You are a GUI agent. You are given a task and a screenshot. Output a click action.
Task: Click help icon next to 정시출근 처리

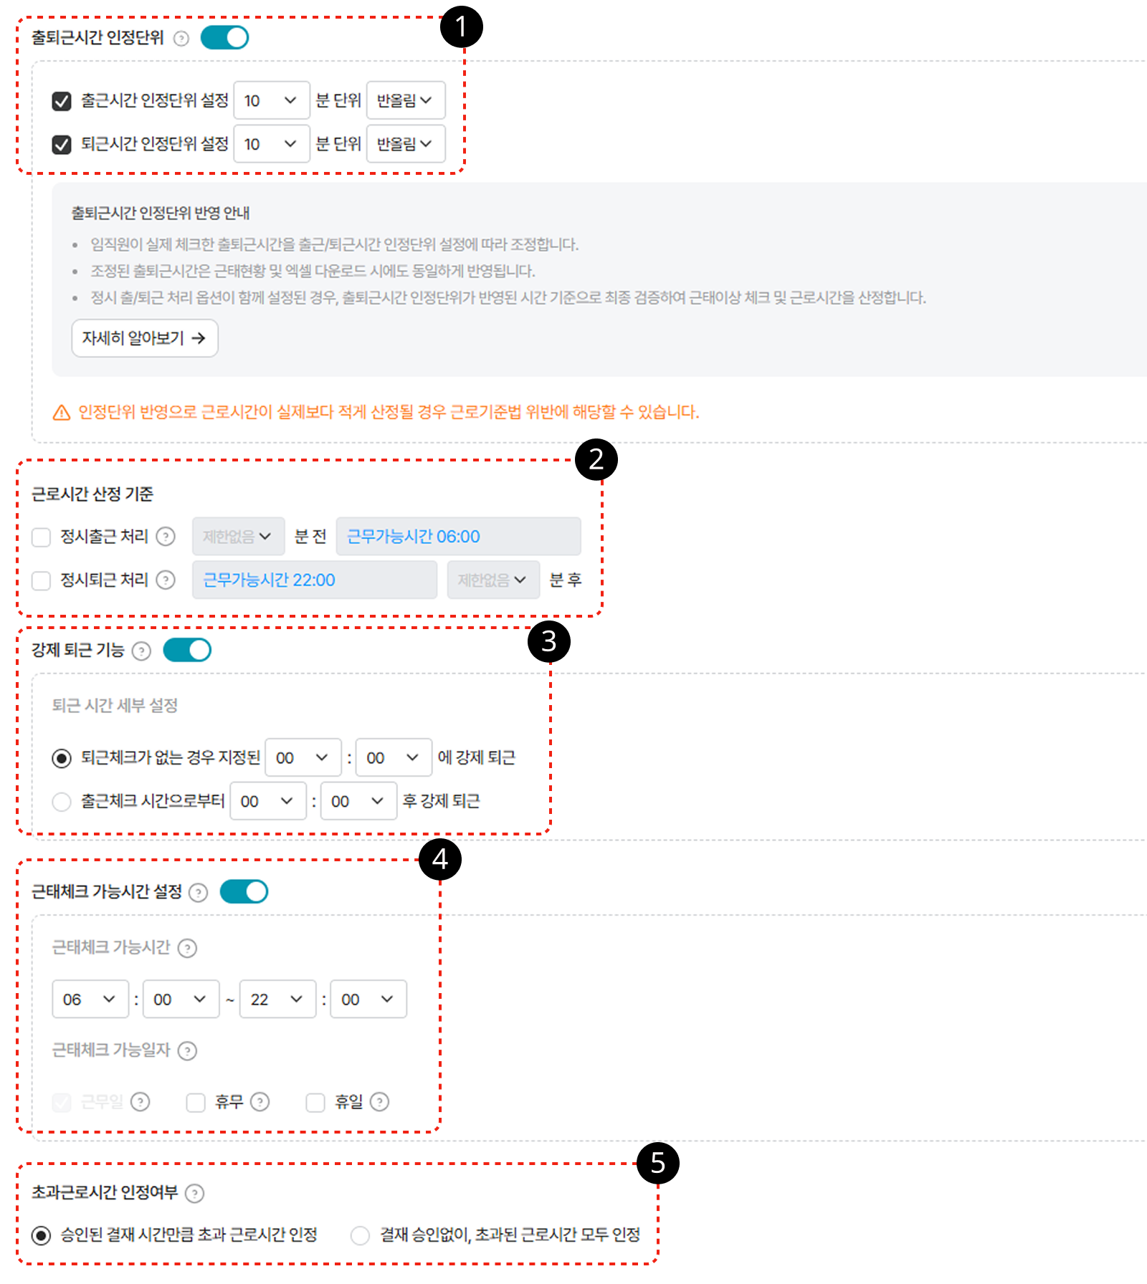click(166, 536)
